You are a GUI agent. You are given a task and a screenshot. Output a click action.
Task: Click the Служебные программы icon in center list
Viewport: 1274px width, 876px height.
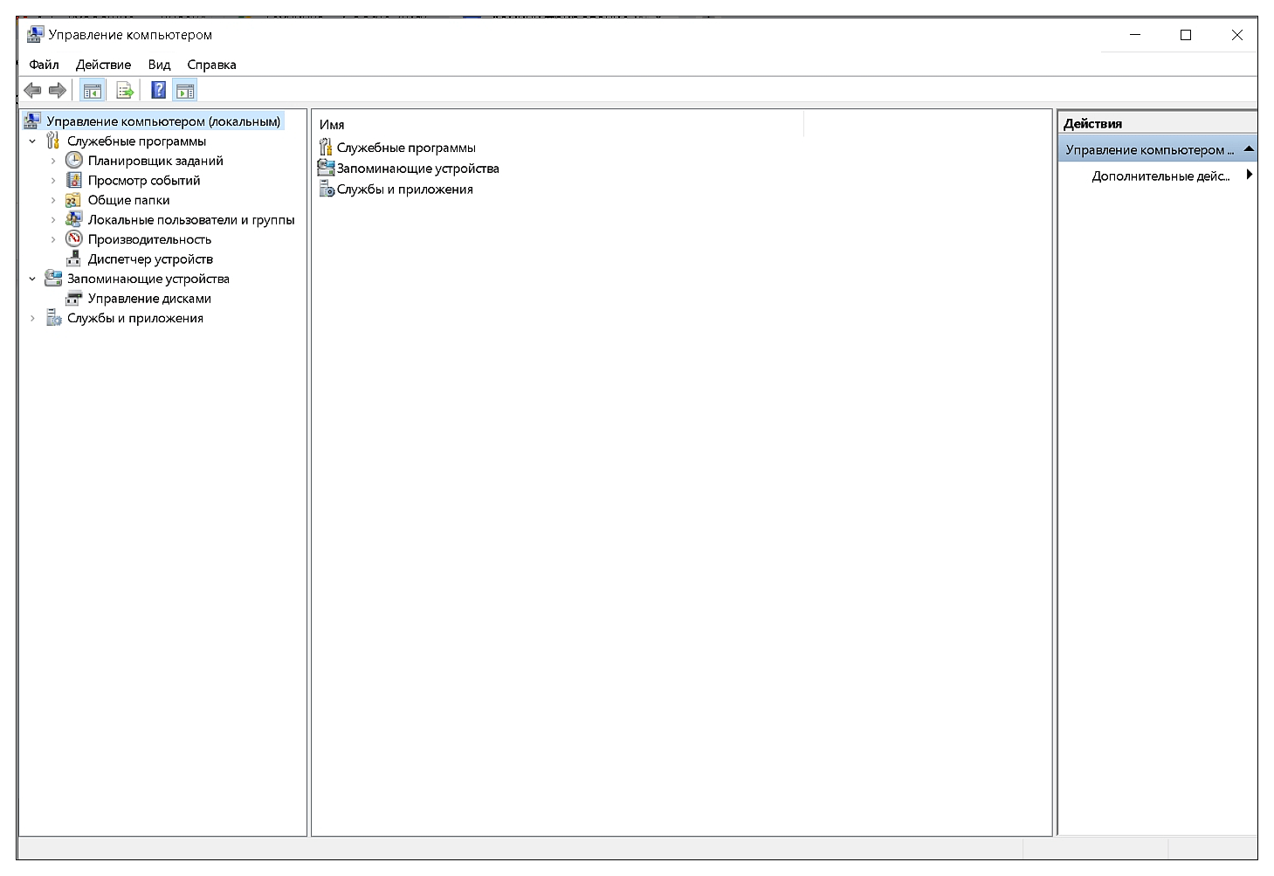point(326,147)
